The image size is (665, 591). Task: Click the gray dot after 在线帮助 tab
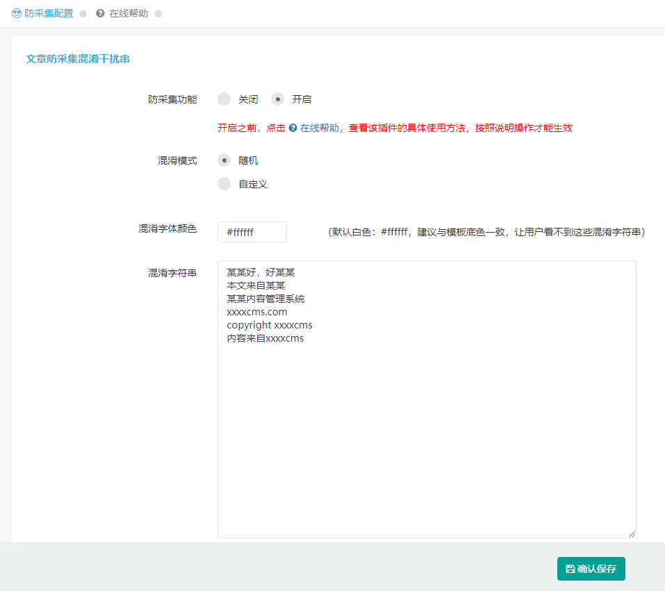coord(158,14)
